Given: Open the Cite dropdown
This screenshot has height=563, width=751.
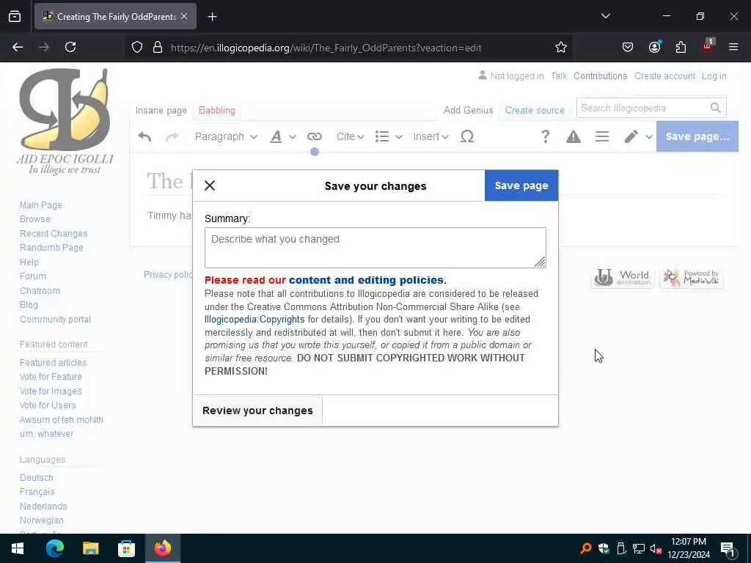Looking at the screenshot, I should point(350,137).
